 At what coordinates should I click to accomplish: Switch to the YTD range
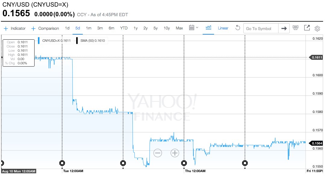[x=124, y=28]
